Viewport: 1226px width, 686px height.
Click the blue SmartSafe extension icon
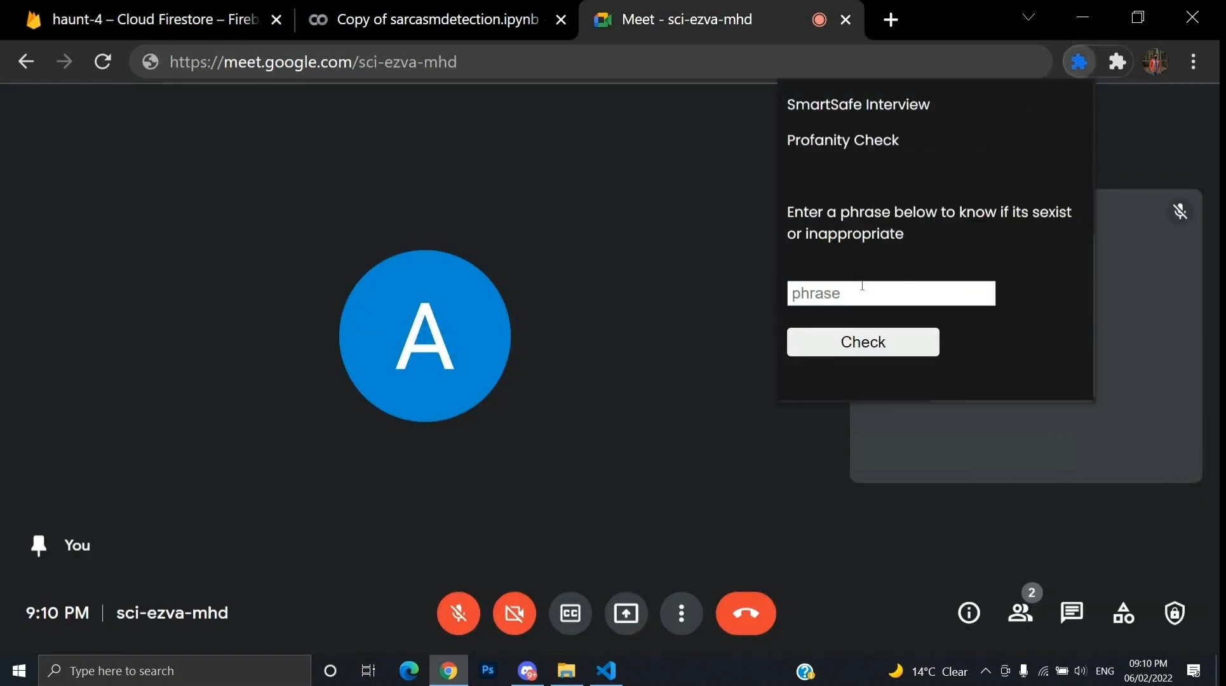pyautogui.click(x=1079, y=62)
